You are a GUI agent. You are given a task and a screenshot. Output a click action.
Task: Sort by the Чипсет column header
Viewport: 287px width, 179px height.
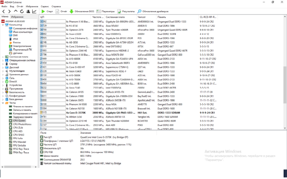[x=146, y=17]
